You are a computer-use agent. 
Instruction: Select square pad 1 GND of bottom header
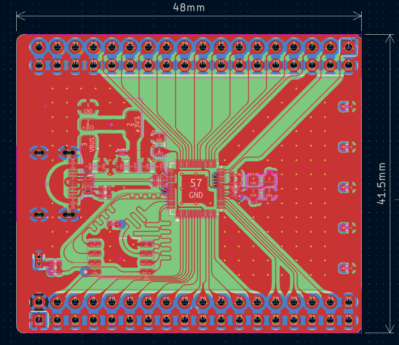(x=39, y=320)
